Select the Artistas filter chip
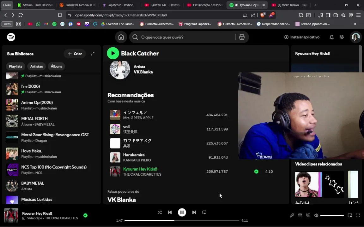 tap(36, 66)
